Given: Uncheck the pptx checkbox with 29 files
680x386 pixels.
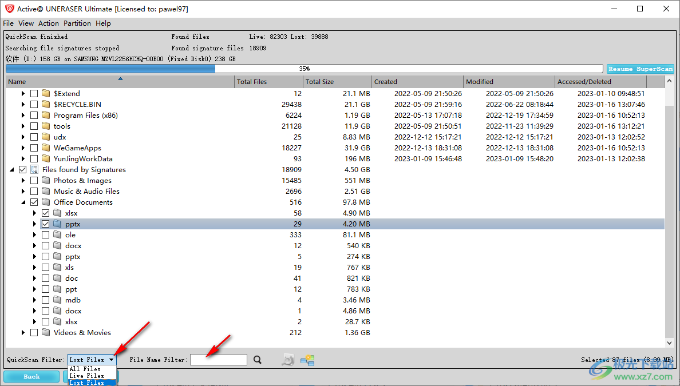Looking at the screenshot, I should (x=46, y=224).
